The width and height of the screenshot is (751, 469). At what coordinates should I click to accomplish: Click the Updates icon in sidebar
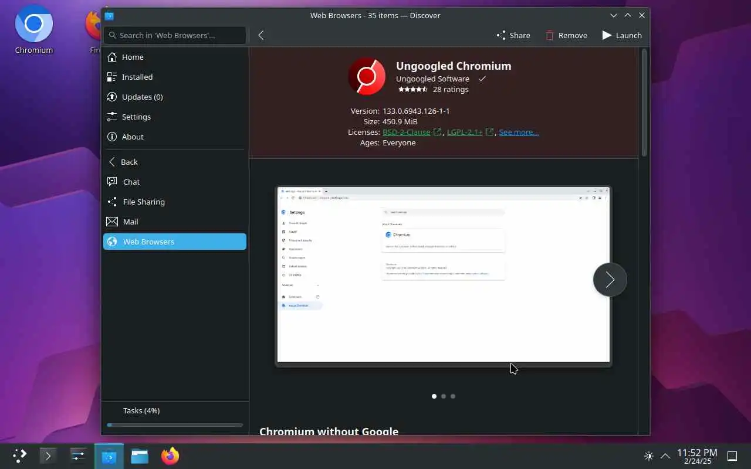[112, 97]
